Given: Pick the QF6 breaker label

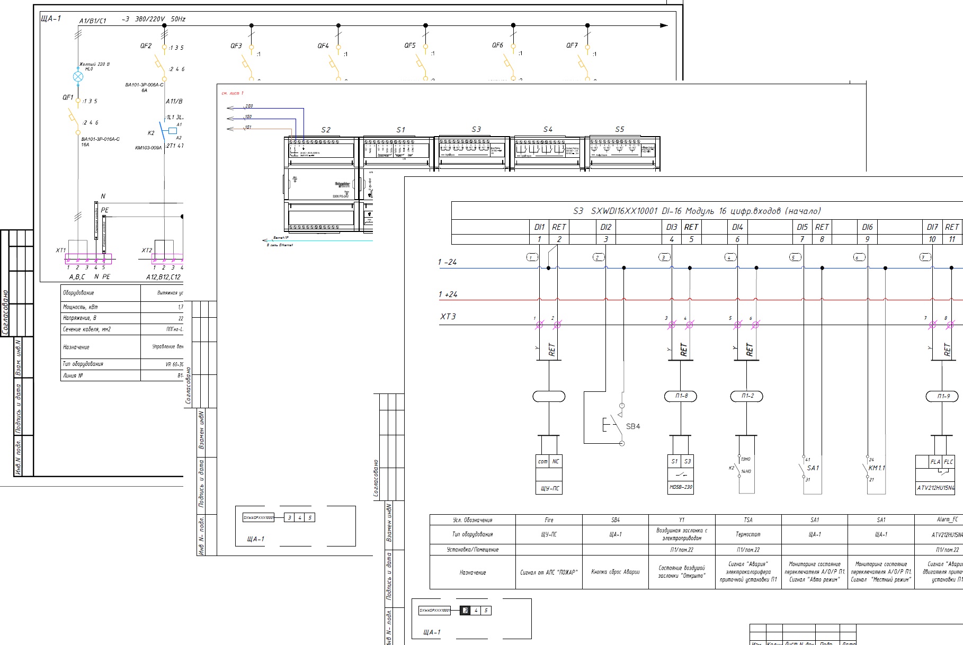Looking at the screenshot, I should (497, 46).
